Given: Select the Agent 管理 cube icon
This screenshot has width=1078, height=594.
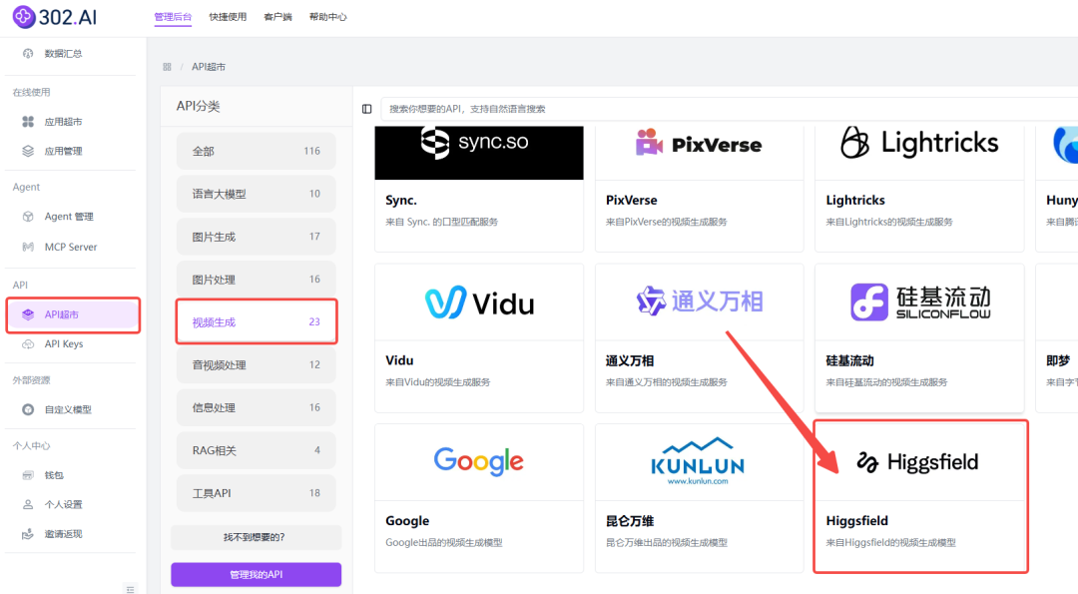Looking at the screenshot, I should 28,217.
